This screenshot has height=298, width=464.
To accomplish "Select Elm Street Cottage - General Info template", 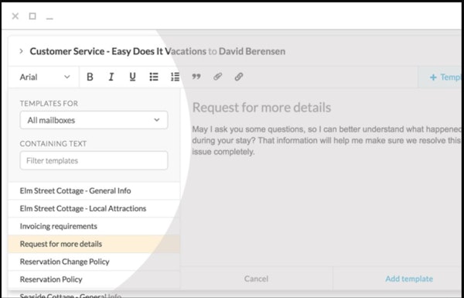I will click(94, 190).
